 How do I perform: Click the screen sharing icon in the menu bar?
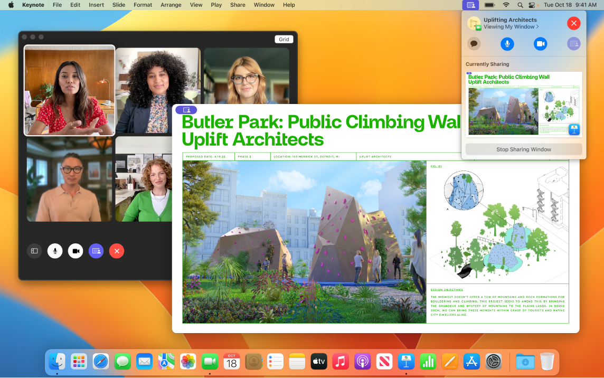(470, 5)
